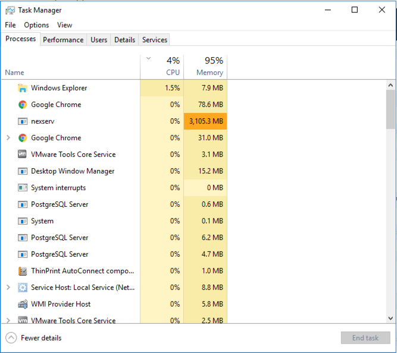
Task: Expand the second Google Chrome process group
Action: click(8, 138)
